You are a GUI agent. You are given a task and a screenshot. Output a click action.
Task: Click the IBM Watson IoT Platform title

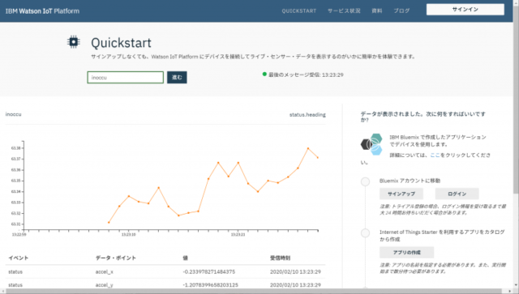[x=42, y=11]
